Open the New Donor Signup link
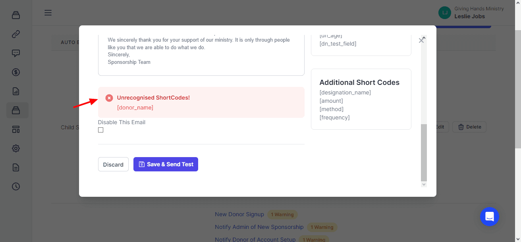 (x=239, y=214)
